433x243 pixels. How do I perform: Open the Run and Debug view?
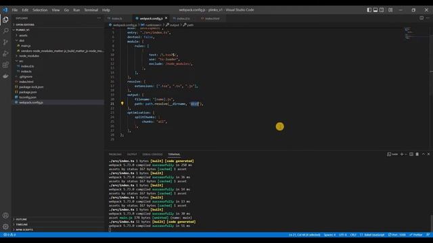[x=5, y=53]
